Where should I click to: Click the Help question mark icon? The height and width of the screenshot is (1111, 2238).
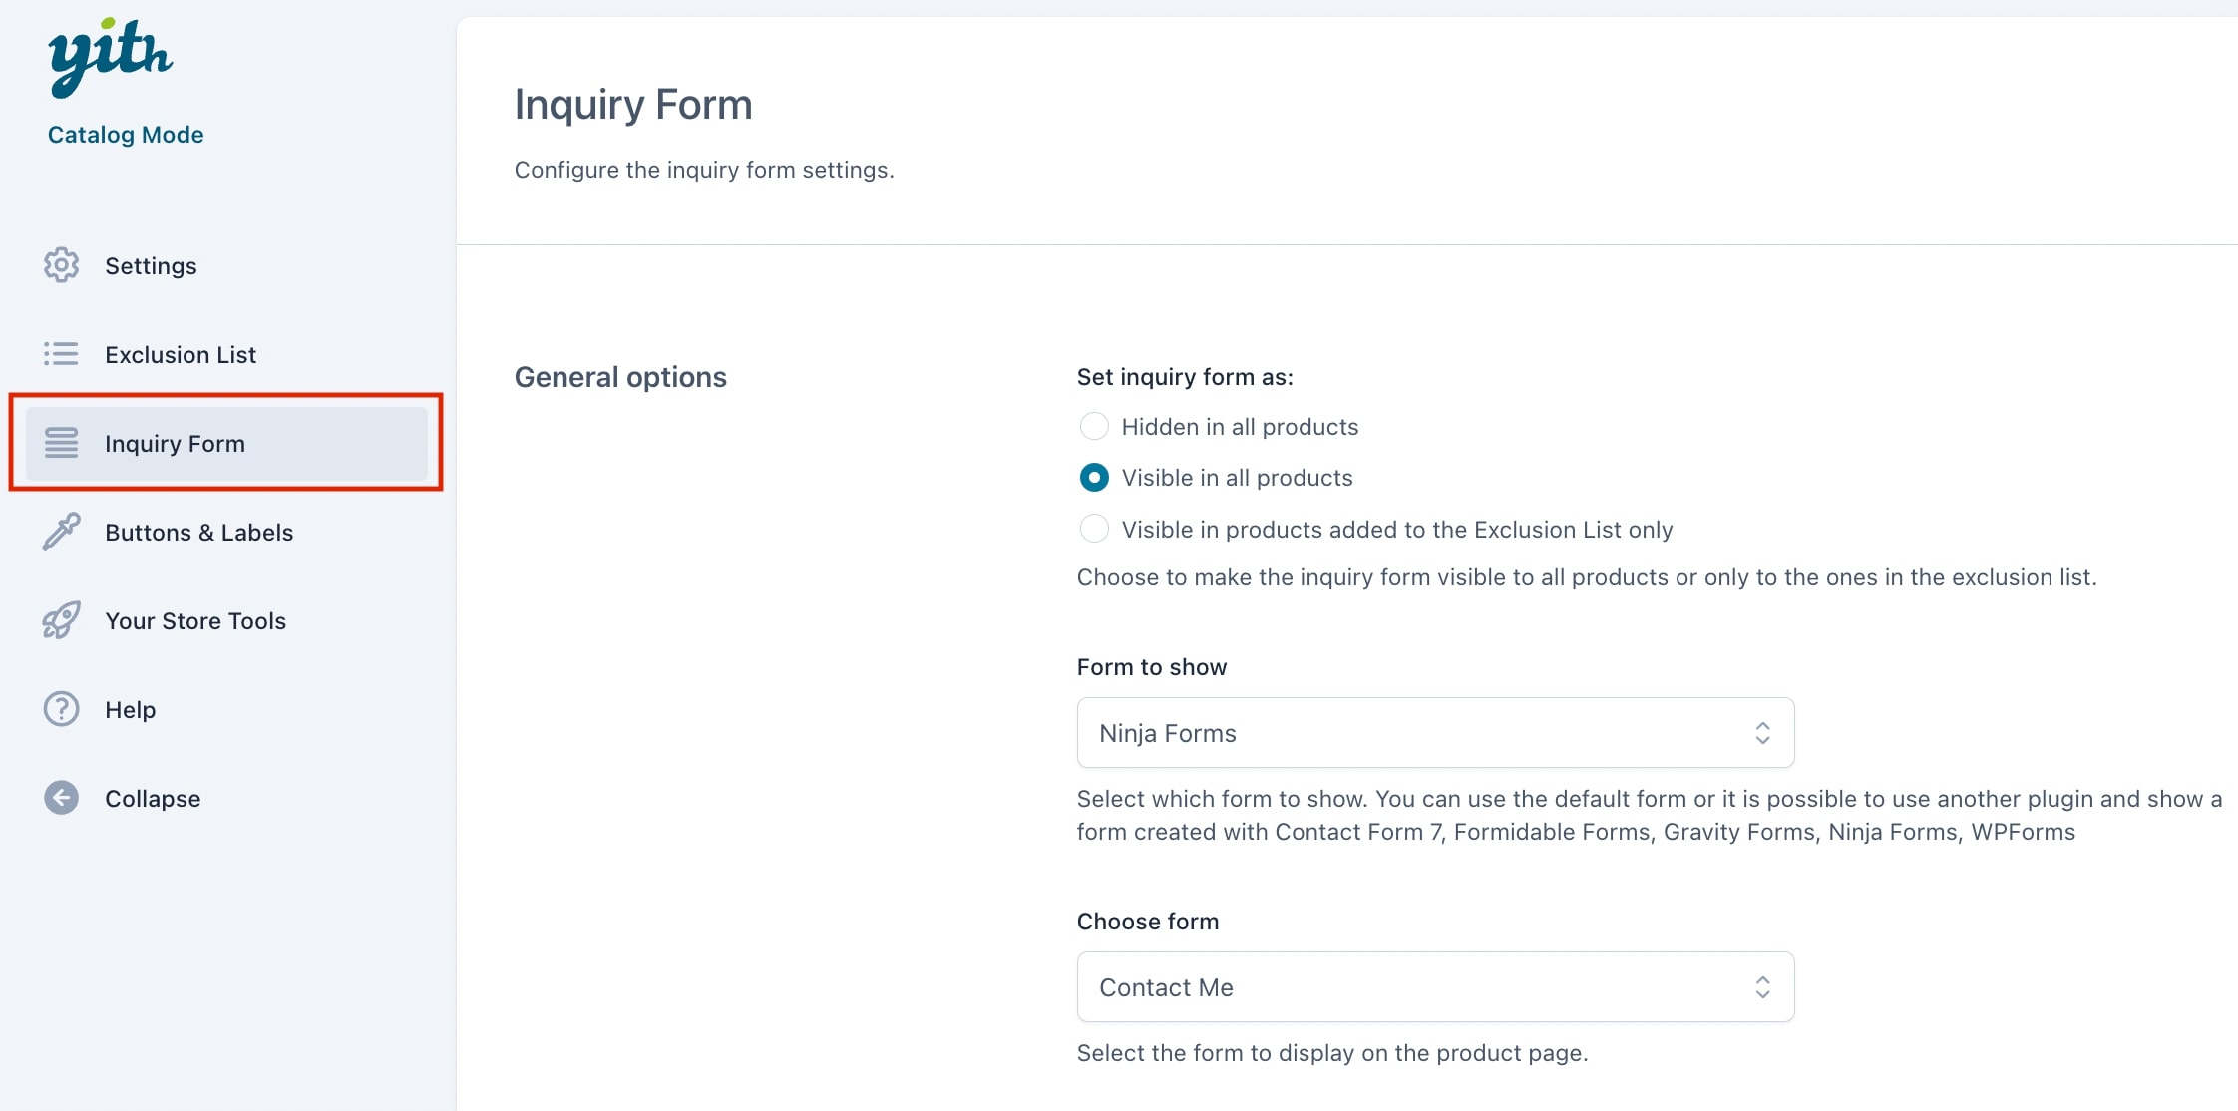61,709
